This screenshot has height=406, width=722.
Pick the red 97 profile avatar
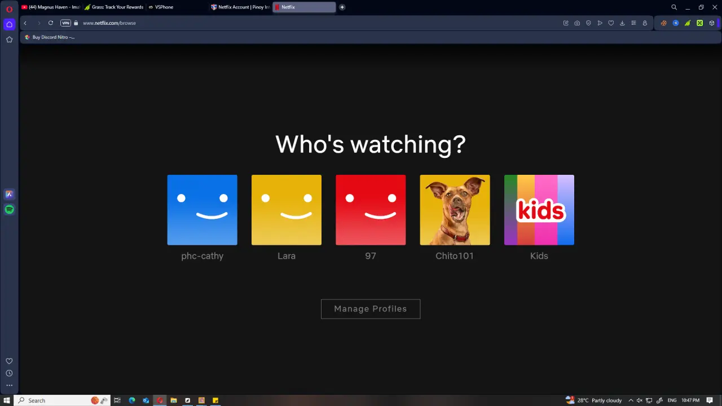pos(371,210)
